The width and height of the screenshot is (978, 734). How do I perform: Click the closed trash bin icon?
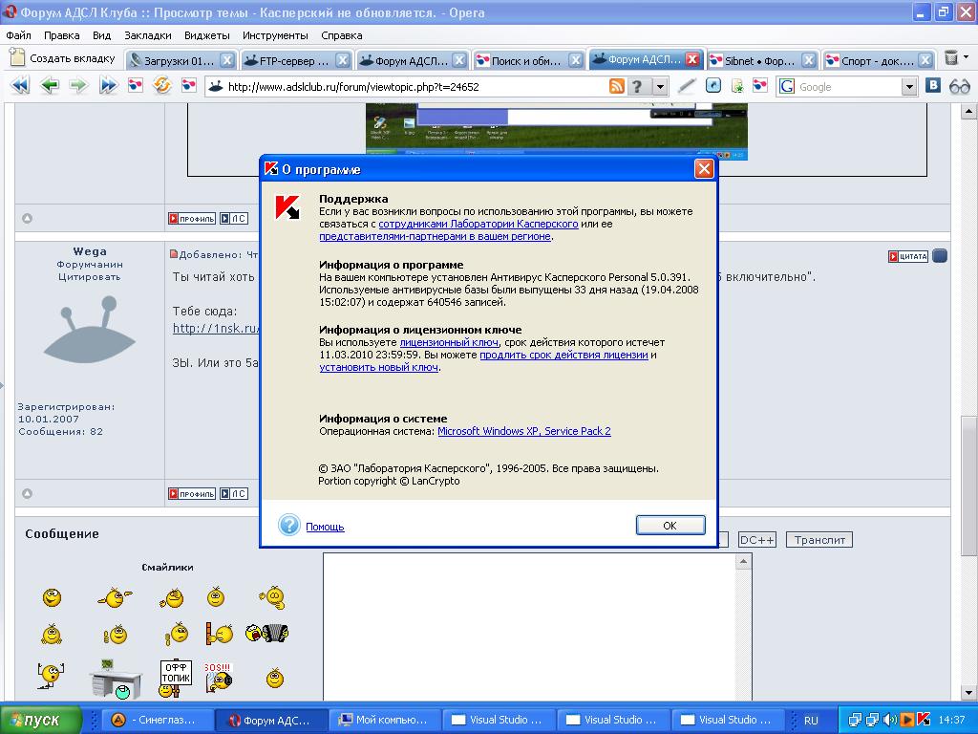point(951,58)
